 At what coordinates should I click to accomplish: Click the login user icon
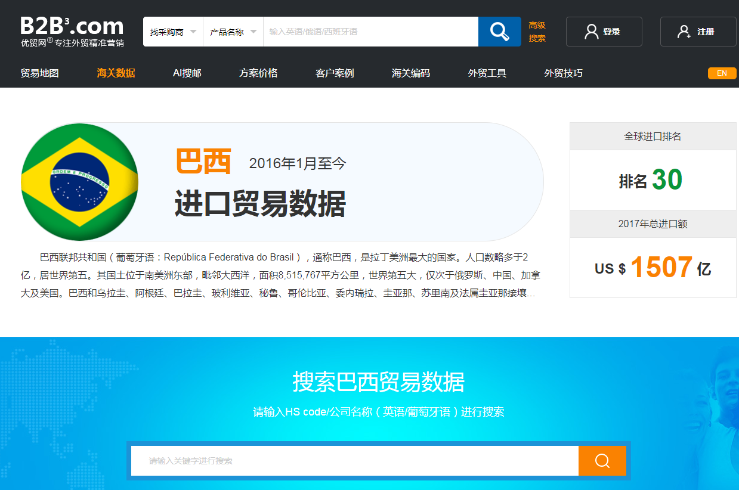pos(592,32)
